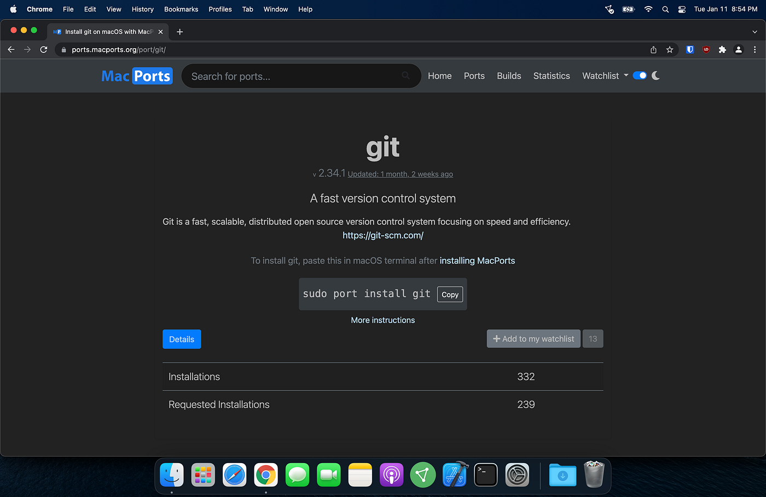Click the MacPorts logo

coord(137,76)
